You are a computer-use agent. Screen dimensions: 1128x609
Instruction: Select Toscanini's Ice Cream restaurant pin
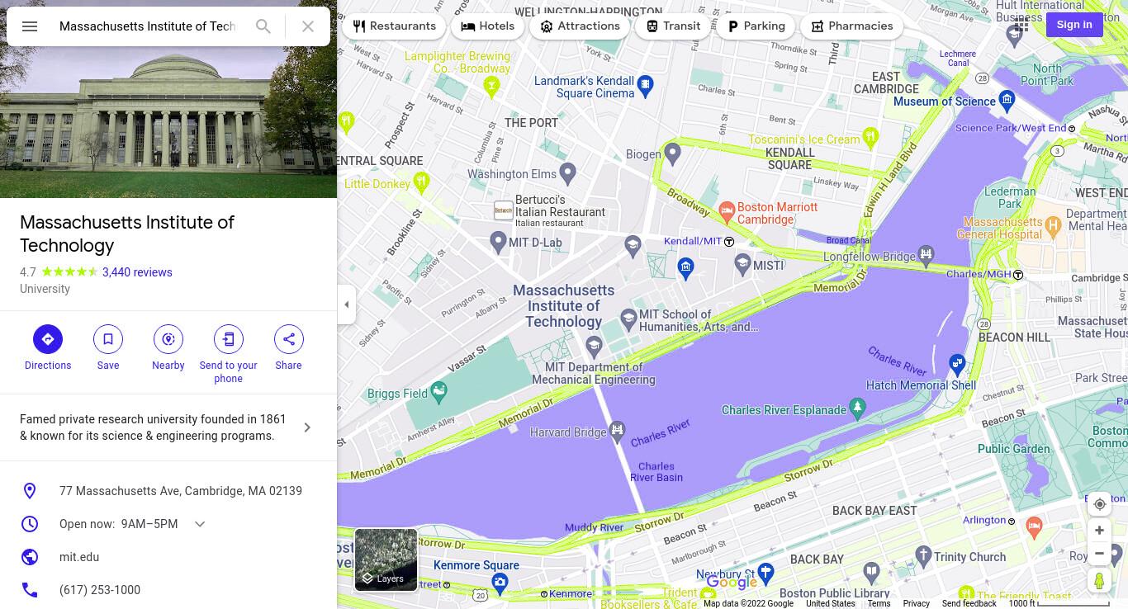870,136
